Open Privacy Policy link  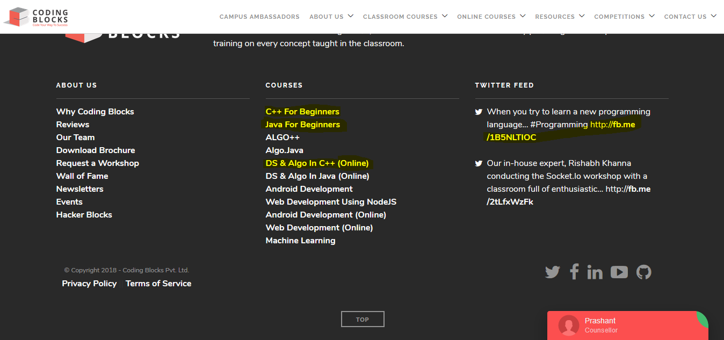coord(89,284)
